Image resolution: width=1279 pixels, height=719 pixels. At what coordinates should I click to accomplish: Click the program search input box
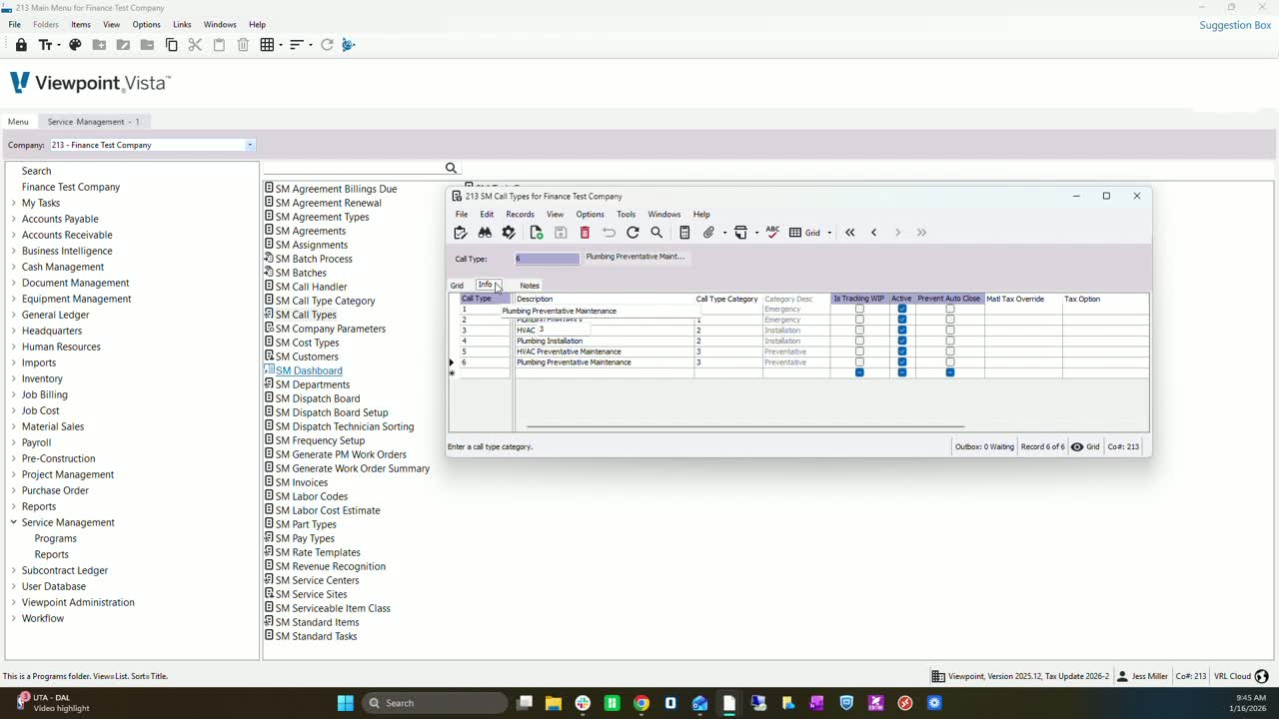pos(353,168)
